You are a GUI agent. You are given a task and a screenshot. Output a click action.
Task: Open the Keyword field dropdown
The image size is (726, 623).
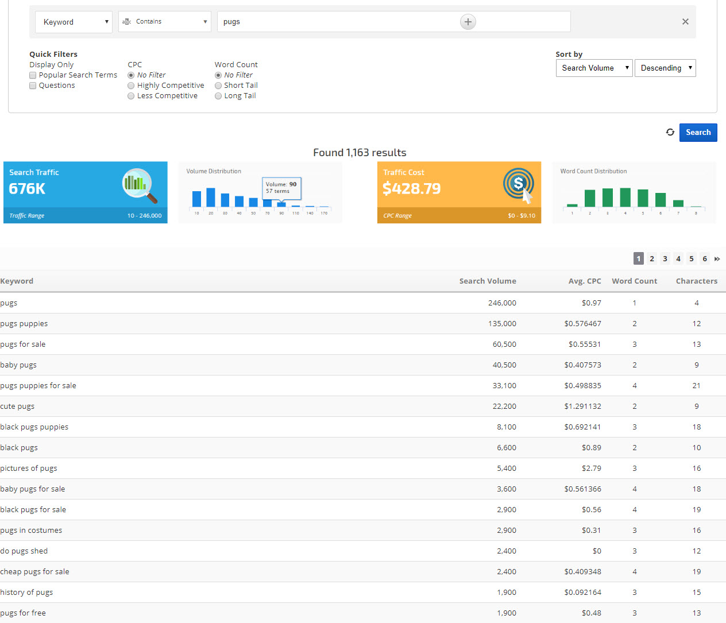(74, 22)
